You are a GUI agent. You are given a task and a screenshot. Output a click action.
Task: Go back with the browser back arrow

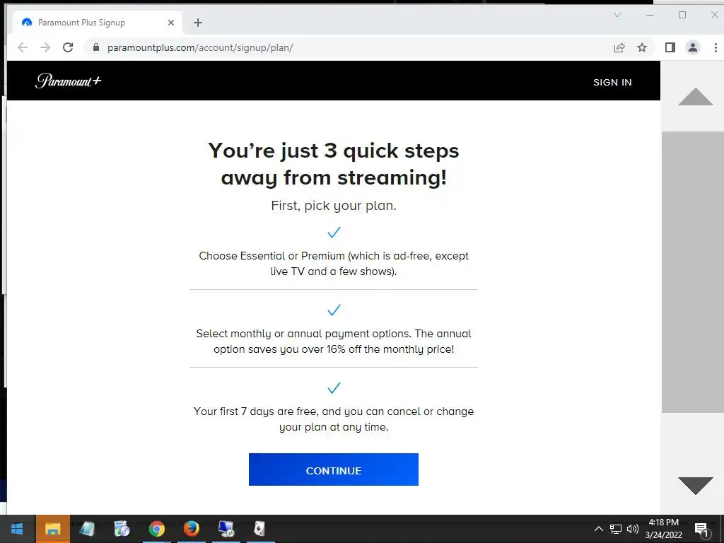[22, 47]
